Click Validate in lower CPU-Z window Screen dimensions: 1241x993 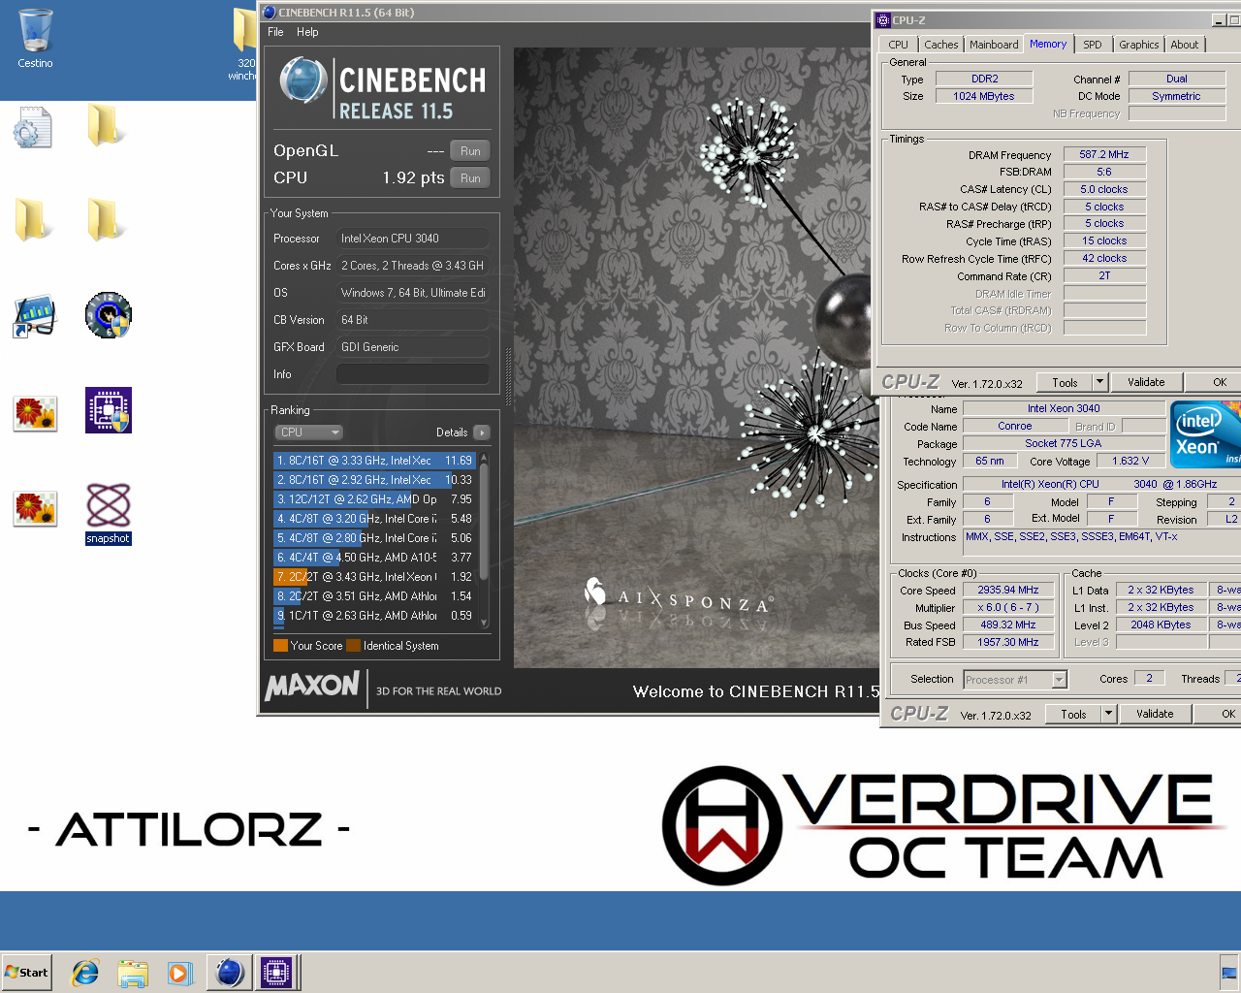tap(1155, 715)
